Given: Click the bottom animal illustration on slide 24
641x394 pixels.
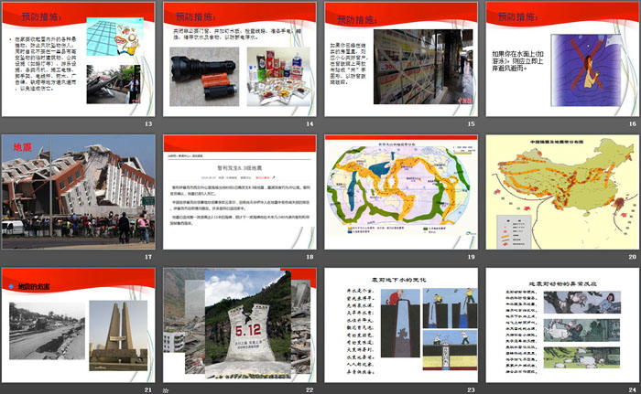Looking at the screenshot, I should click(x=581, y=357).
